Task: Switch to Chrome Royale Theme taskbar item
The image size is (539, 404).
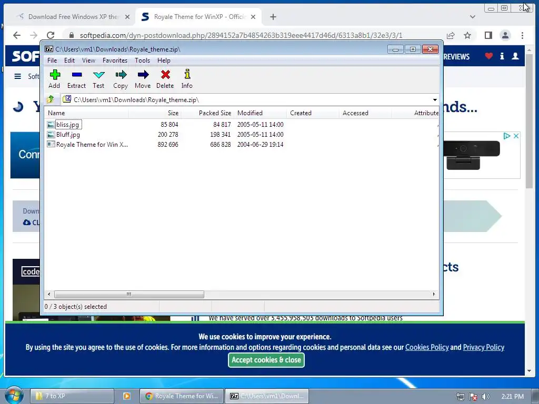Action: 182,396
